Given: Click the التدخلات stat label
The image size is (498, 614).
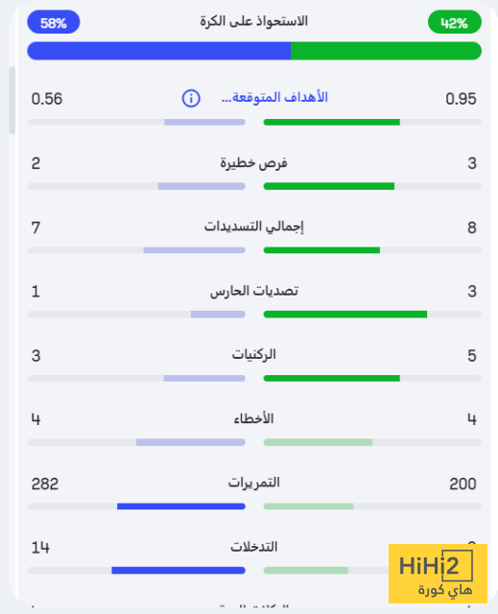Looking at the screenshot, I should tap(254, 547).
